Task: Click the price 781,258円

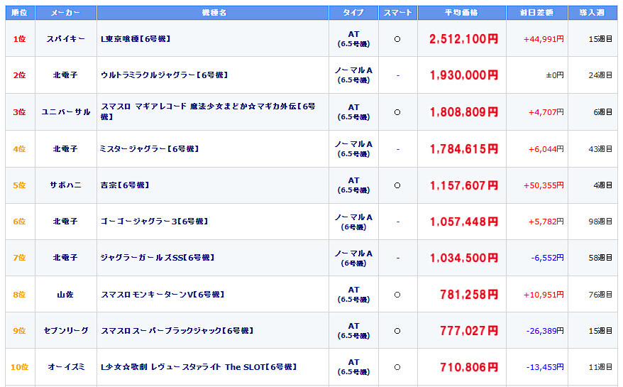Action: (469, 295)
